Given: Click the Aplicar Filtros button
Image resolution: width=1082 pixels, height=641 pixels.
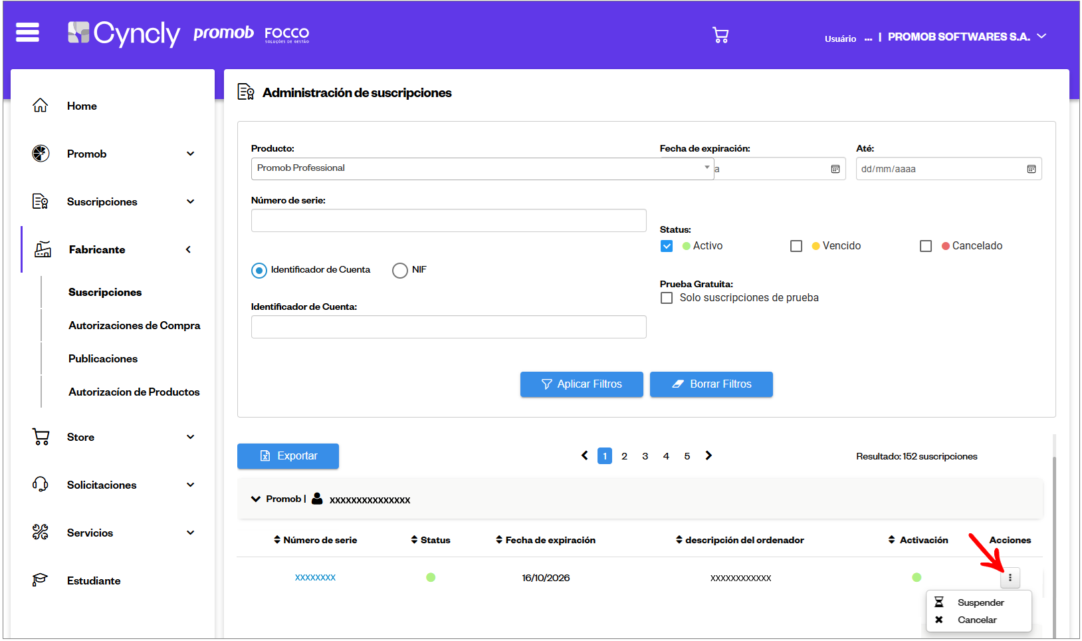Looking at the screenshot, I should [582, 384].
